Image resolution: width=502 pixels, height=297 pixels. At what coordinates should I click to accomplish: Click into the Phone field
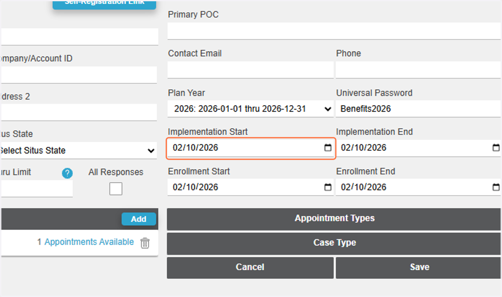(x=418, y=70)
